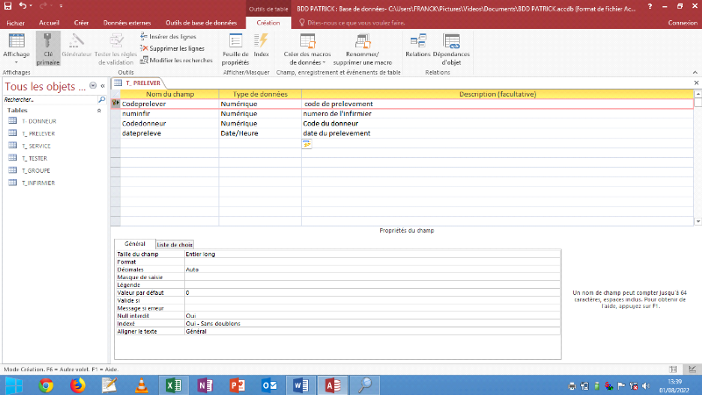Collapse the Tables group in navigation pane

tap(99, 111)
